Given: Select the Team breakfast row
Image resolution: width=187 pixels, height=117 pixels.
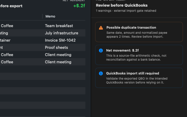Looking at the screenshot, I should [x=43, y=26].
